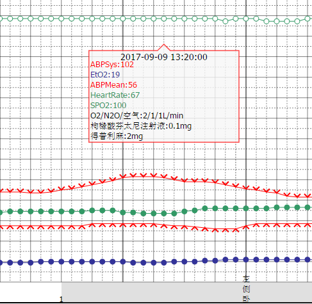Click the rightmost lower red up-arrow marker
The width and height of the screenshot is (312, 304).
pyautogui.click(x=308, y=225)
